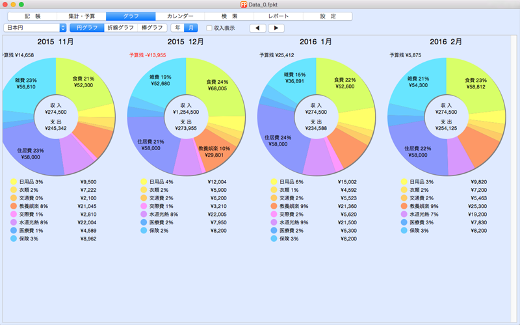Switch to 年 yearly view
The width and height of the screenshot is (520, 325).
pyautogui.click(x=177, y=28)
